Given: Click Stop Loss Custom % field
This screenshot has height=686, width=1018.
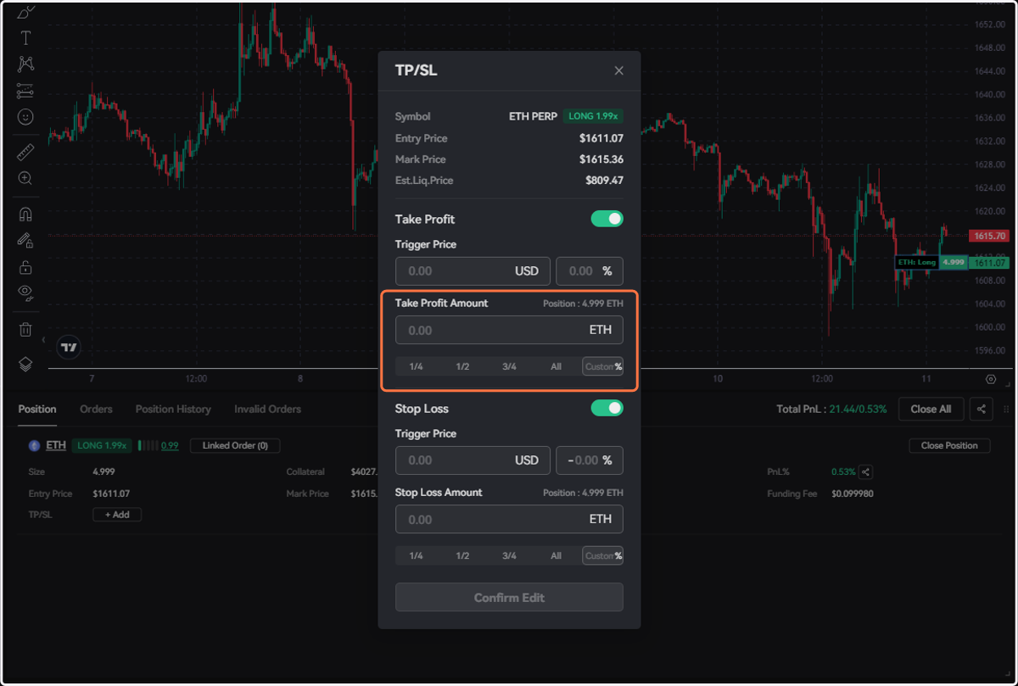Looking at the screenshot, I should 603,555.
